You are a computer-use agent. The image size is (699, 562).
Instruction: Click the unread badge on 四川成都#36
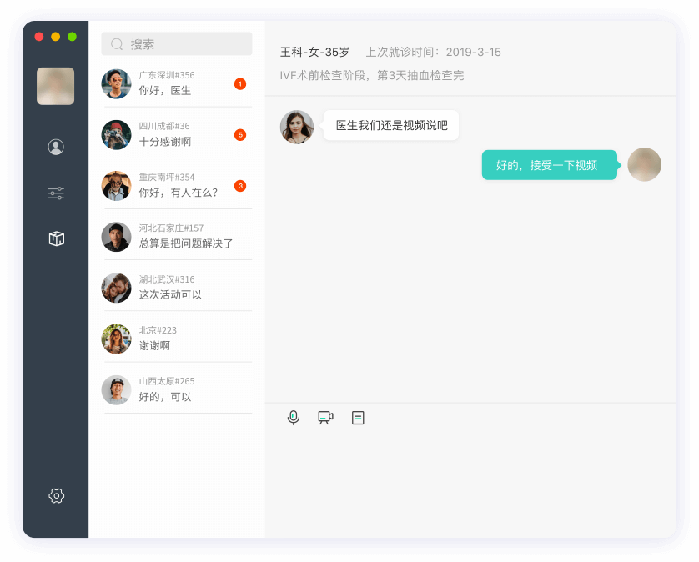pos(240,135)
